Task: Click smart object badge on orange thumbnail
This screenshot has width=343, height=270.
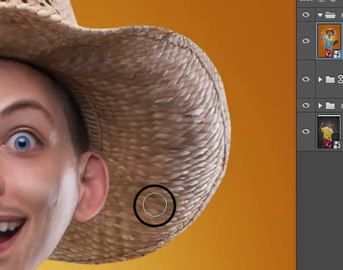Action: click(x=337, y=54)
